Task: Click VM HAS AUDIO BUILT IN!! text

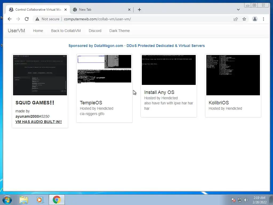Action: tap(39, 122)
